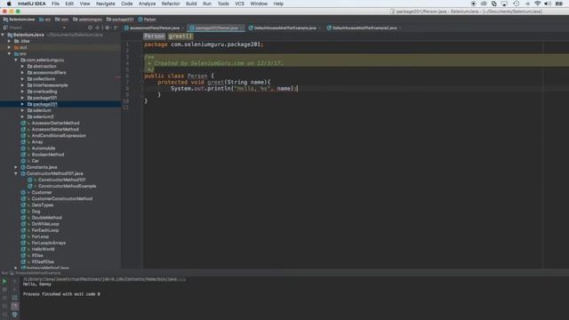This screenshot has width=569, height=320.
Task: Click the Array class icon in tree
Action: pyautogui.click(x=24, y=142)
